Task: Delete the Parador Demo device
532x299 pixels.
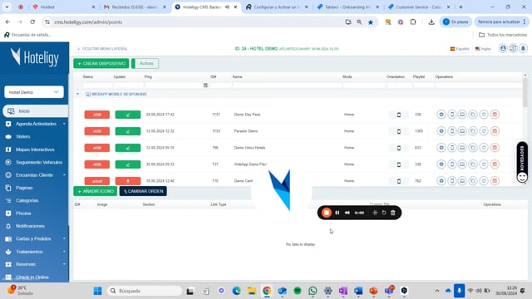Action: (x=495, y=131)
